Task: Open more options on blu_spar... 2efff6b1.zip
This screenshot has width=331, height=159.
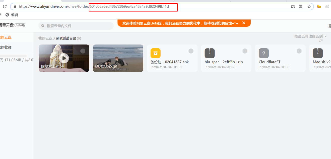Action: click(x=245, y=51)
